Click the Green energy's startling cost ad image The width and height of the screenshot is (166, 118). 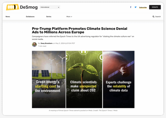click(49, 80)
